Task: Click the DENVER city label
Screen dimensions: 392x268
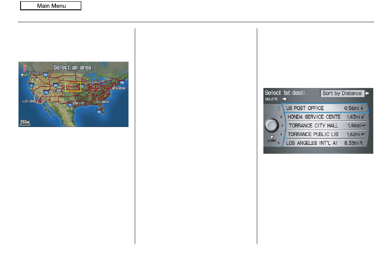Action: click(x=58, y=90)
